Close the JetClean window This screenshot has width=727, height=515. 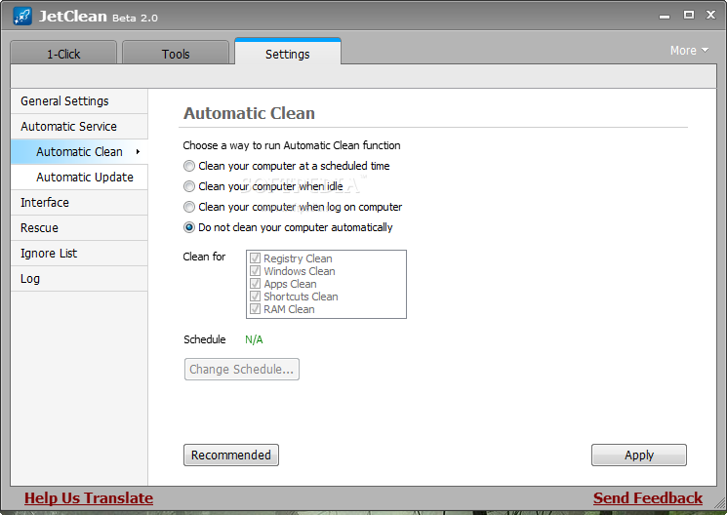point(710,15)
